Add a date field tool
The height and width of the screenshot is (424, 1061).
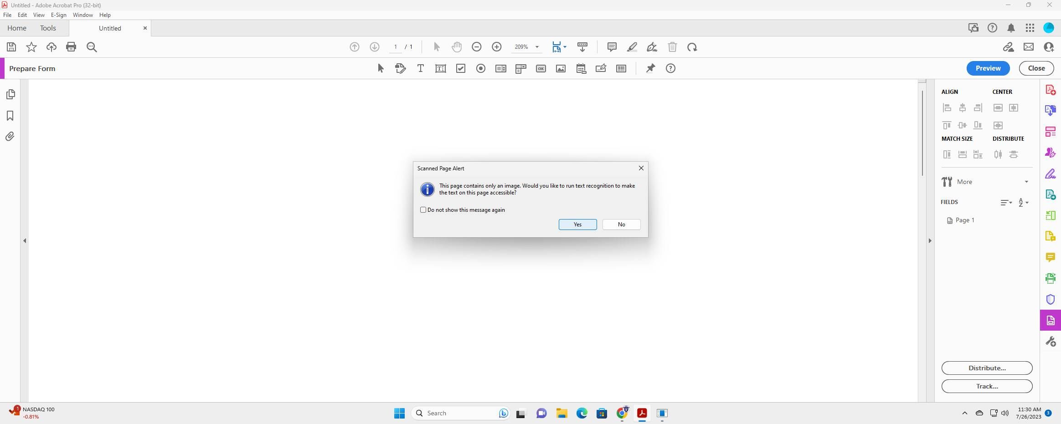(x=581, y=68)
